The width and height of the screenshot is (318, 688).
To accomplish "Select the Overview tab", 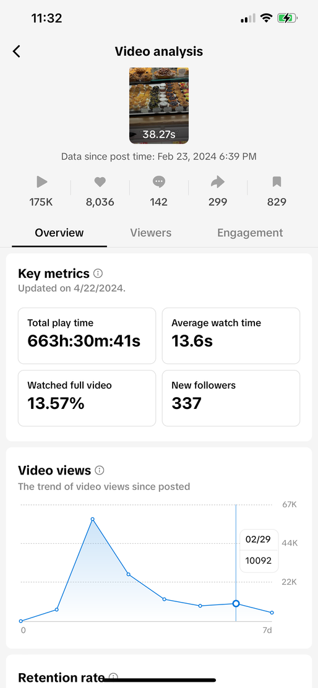I will (x=59, y=233).
